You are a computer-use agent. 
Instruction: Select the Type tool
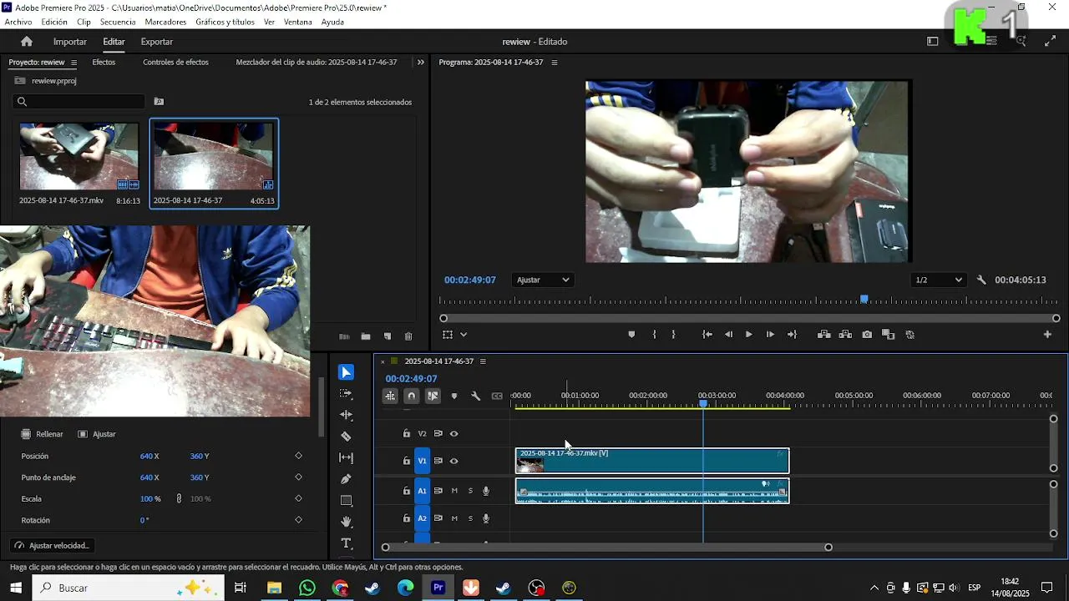[346, 543]
